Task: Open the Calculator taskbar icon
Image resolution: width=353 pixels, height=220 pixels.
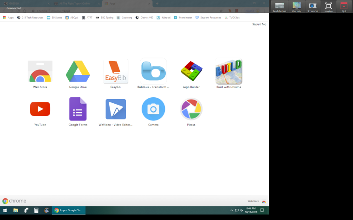Action: tap(36, 210)
